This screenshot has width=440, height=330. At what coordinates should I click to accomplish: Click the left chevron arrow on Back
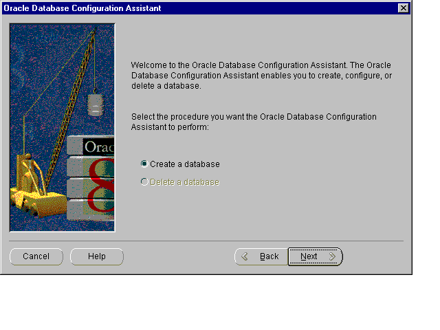click(245, 256)
